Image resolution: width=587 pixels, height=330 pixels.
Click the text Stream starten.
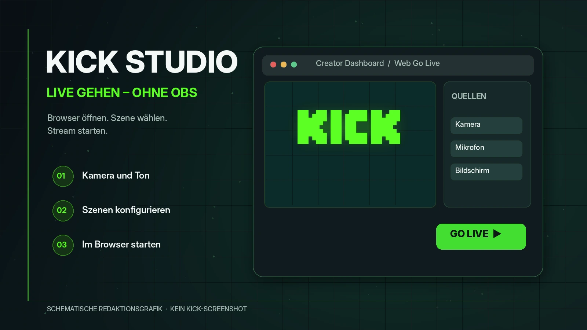point(77,131)
